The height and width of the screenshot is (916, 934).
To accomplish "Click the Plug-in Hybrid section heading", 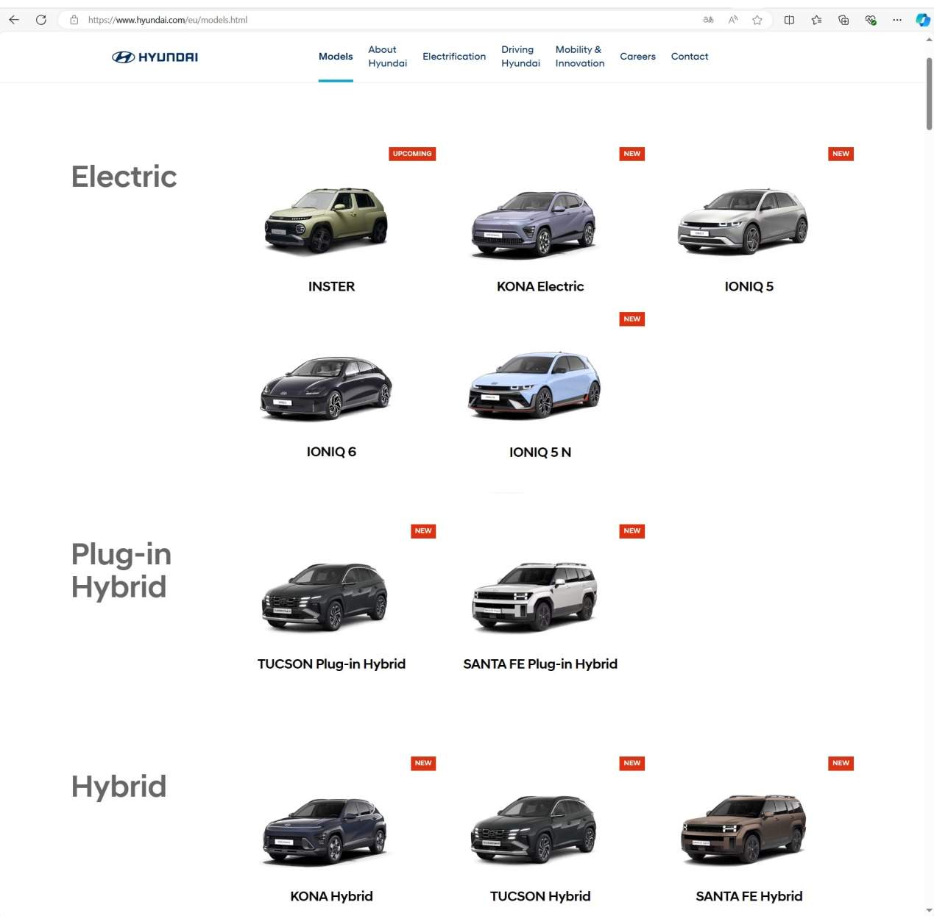I will tap(121, 570).
